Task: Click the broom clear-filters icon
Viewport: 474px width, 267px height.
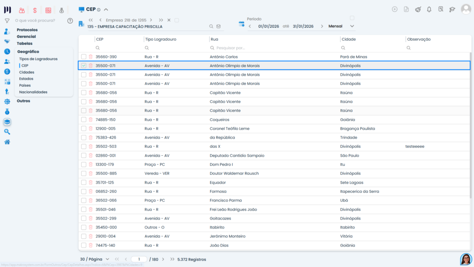Action: [x=418, y=9]
